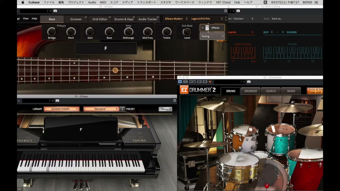Image resolution: width=340 pixels, height=191 pixels.
Task: Click the Sub-Bass Level knob
Action: coord(187,32)
